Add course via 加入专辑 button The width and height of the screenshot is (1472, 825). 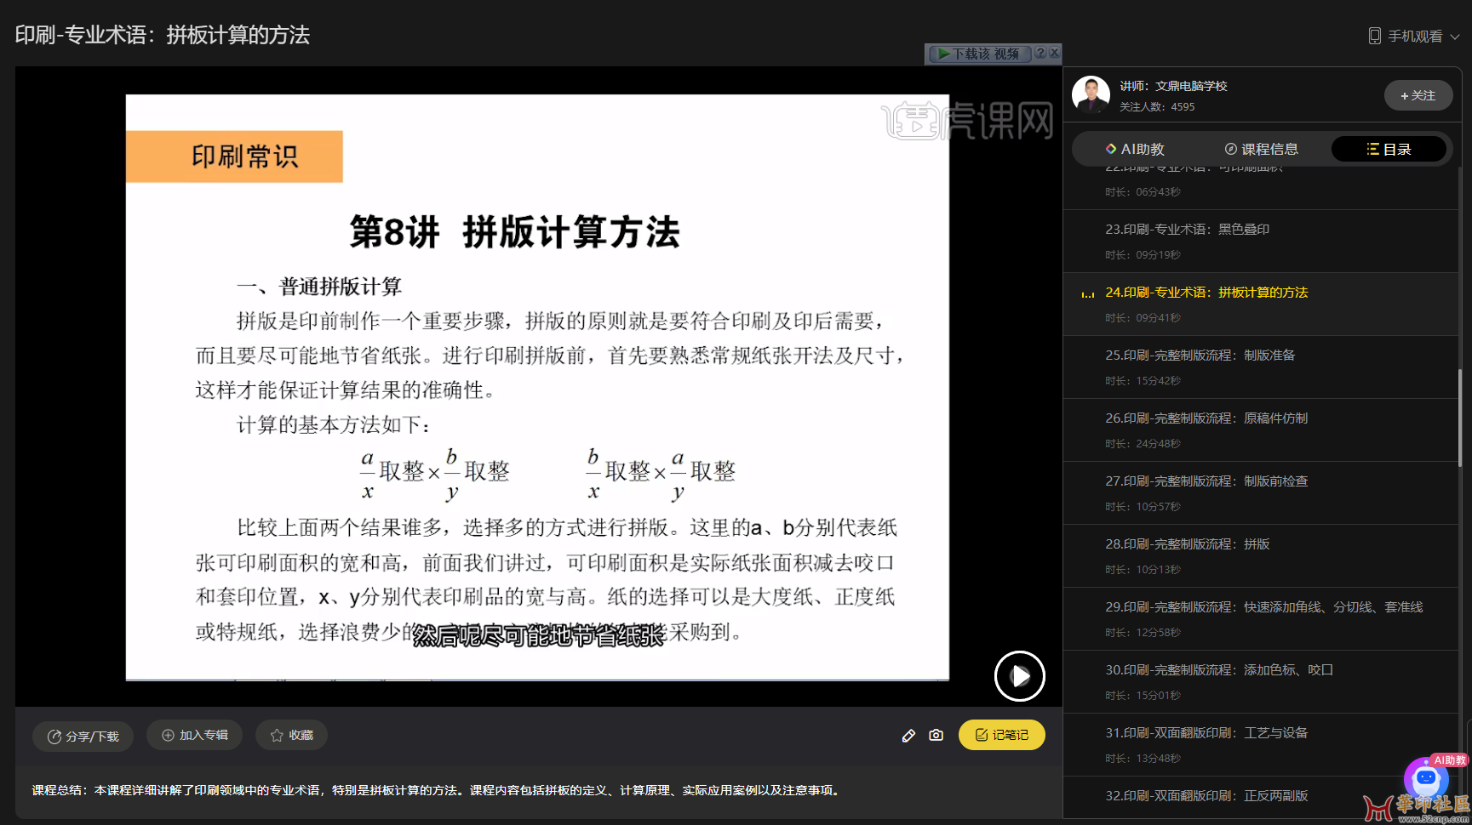194,735
